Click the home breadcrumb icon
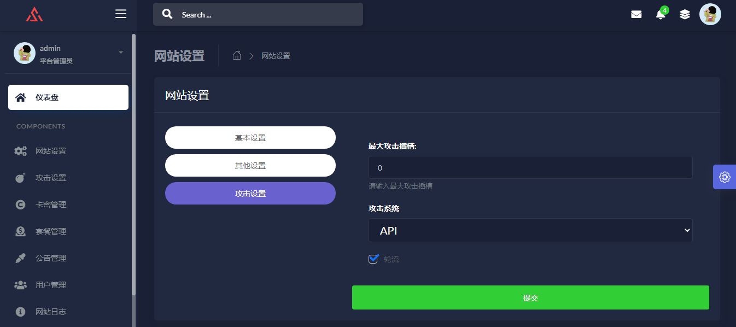 [237, 56]
